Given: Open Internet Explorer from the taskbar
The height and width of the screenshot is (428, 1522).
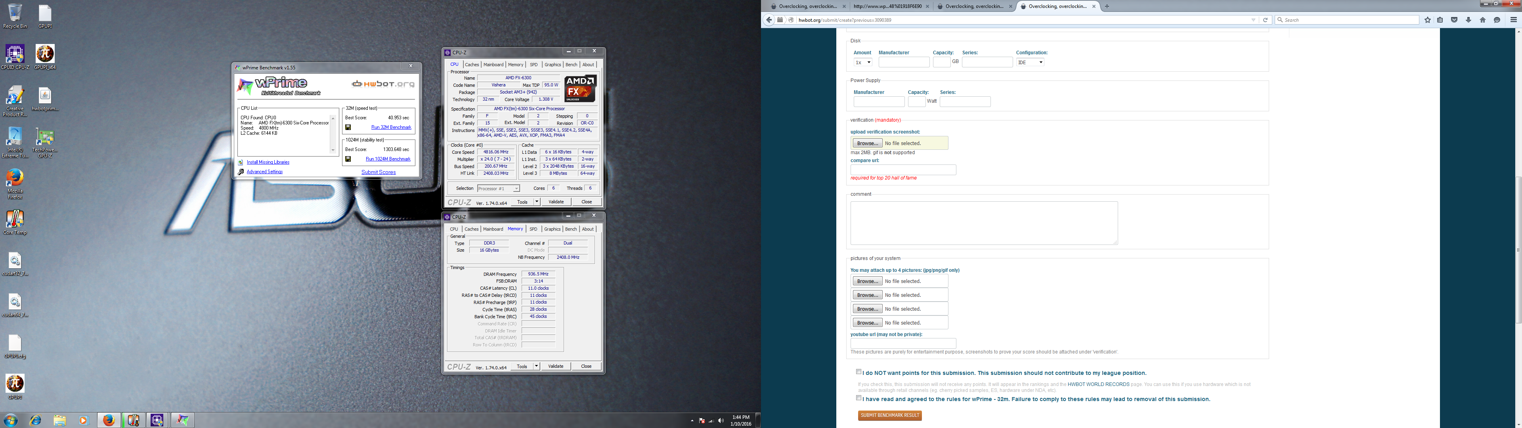Looking at the screenshot, I should [x=36, y=420].
